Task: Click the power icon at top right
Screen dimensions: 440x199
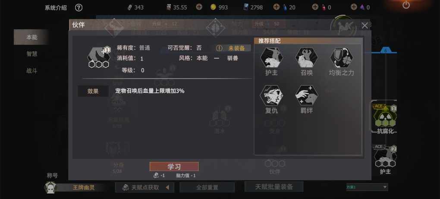Action: click(x=406, y=5)
